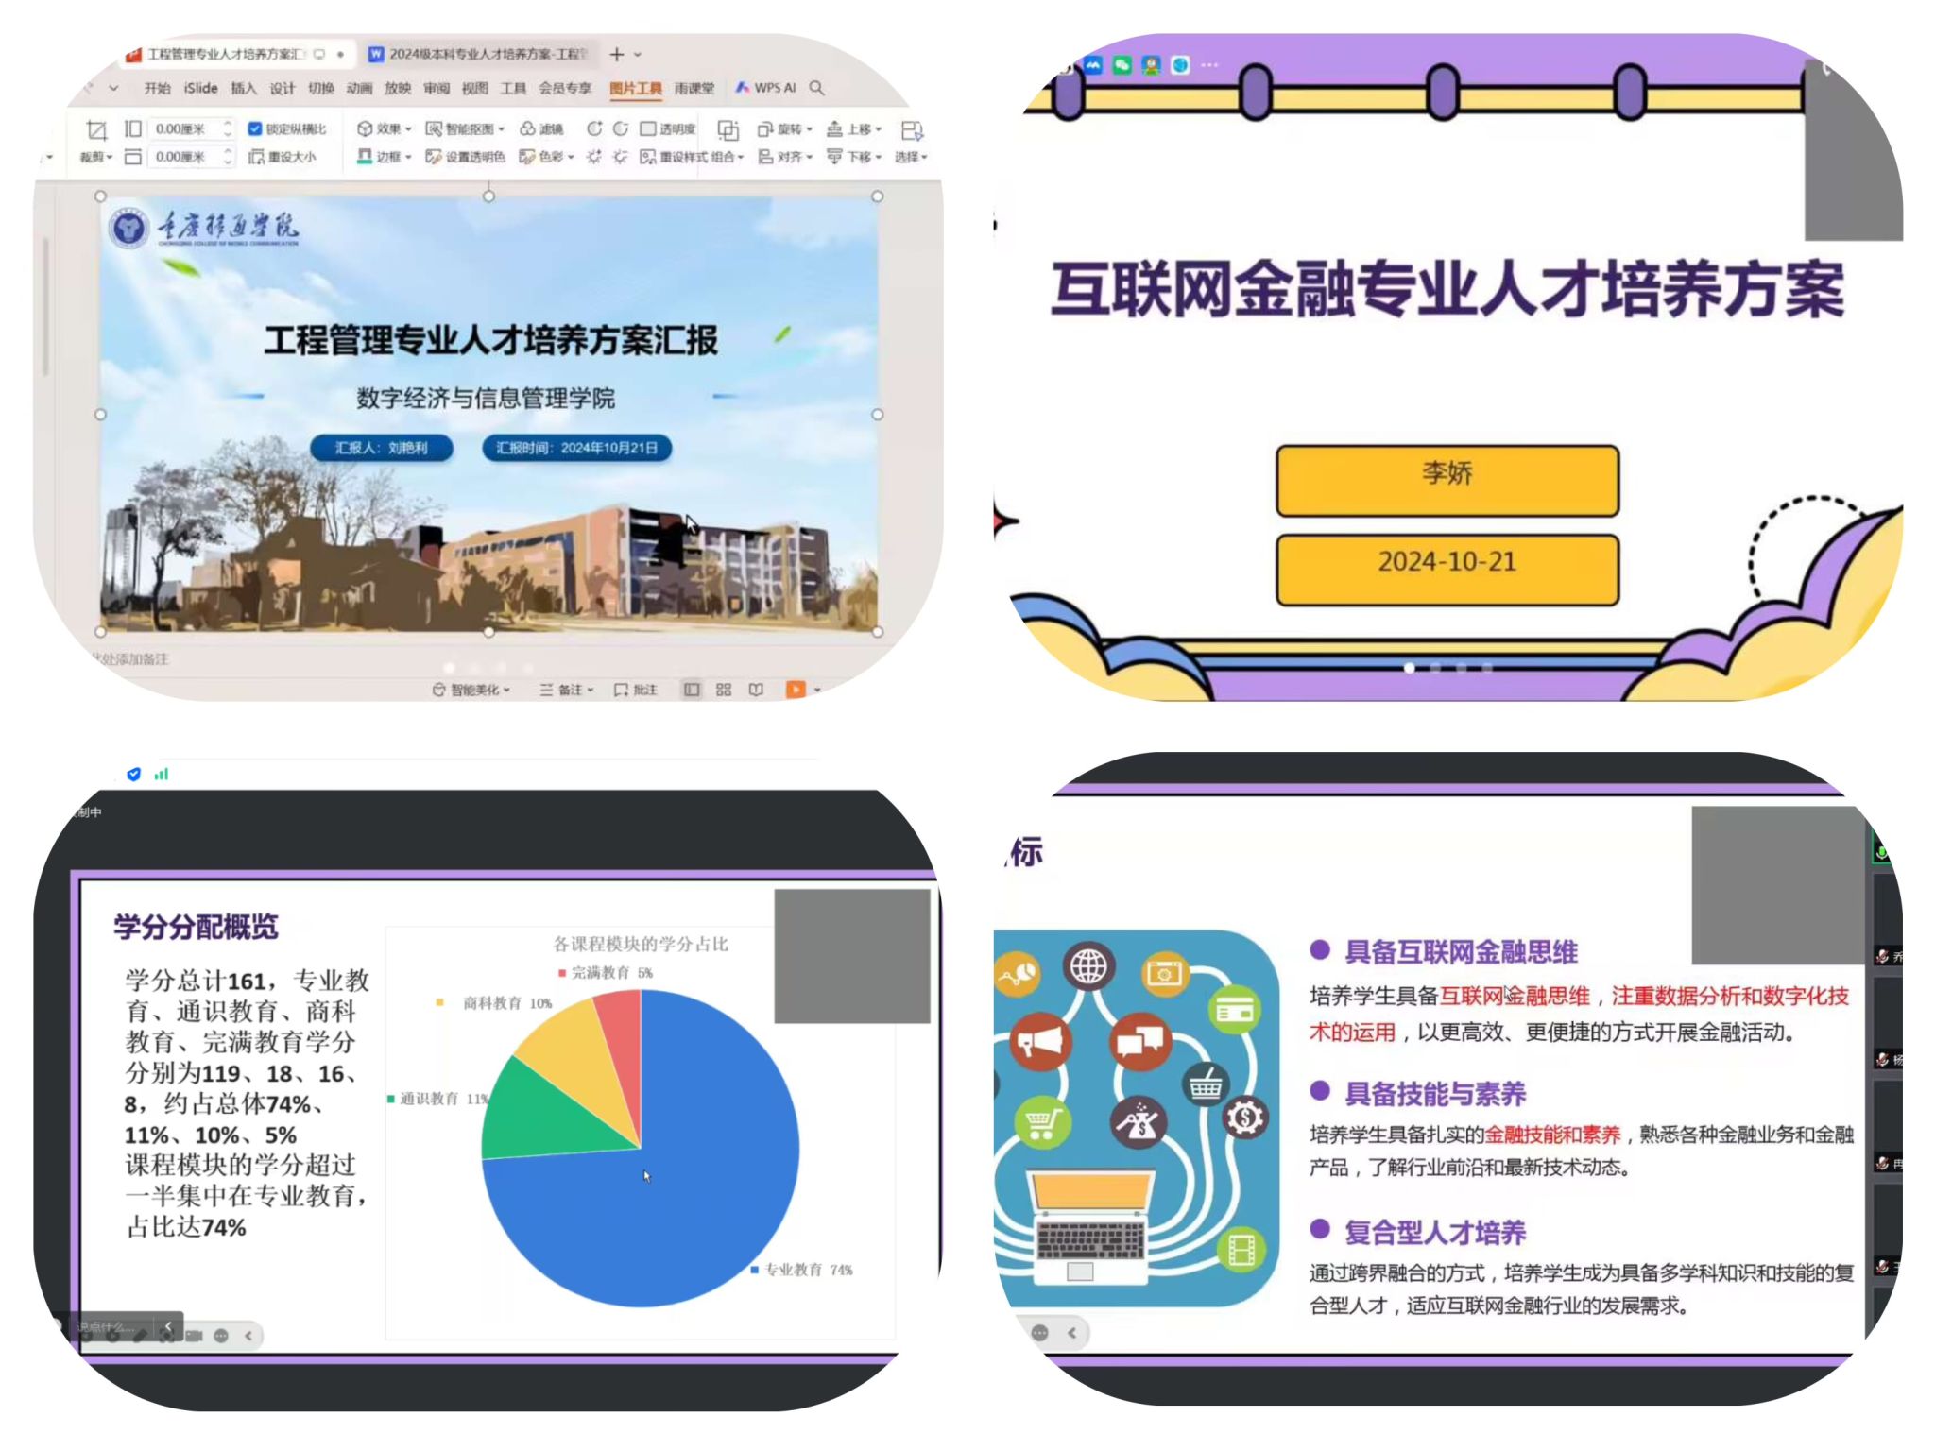Select the Crop (裁剪) tool icon
Screen dimensions: 1935x1451
(96, 130)
